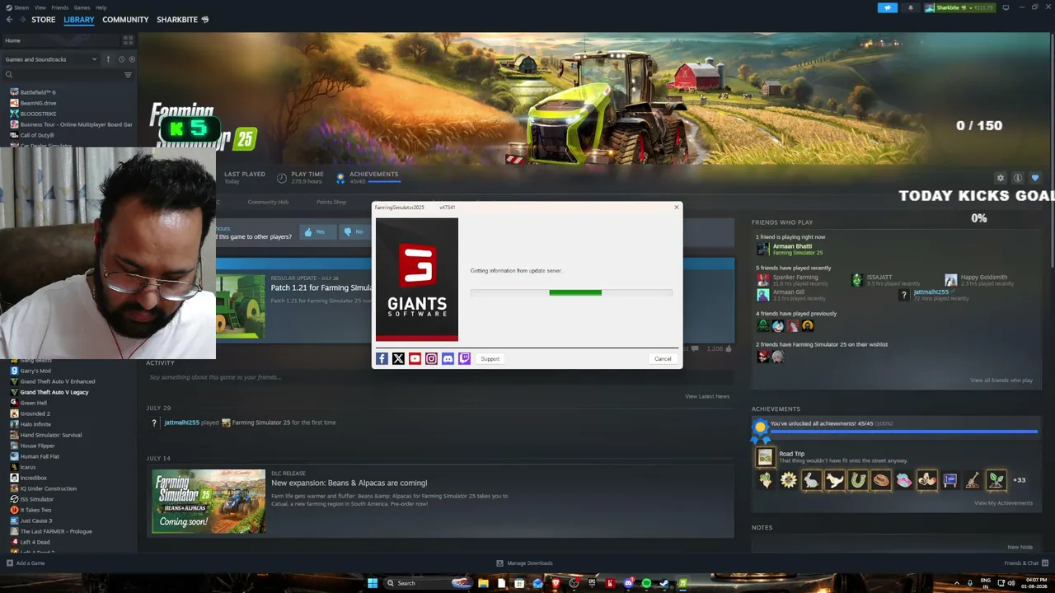Follow the View My Achievements link
1055x593 pixels.
(x=1003, y=503)
